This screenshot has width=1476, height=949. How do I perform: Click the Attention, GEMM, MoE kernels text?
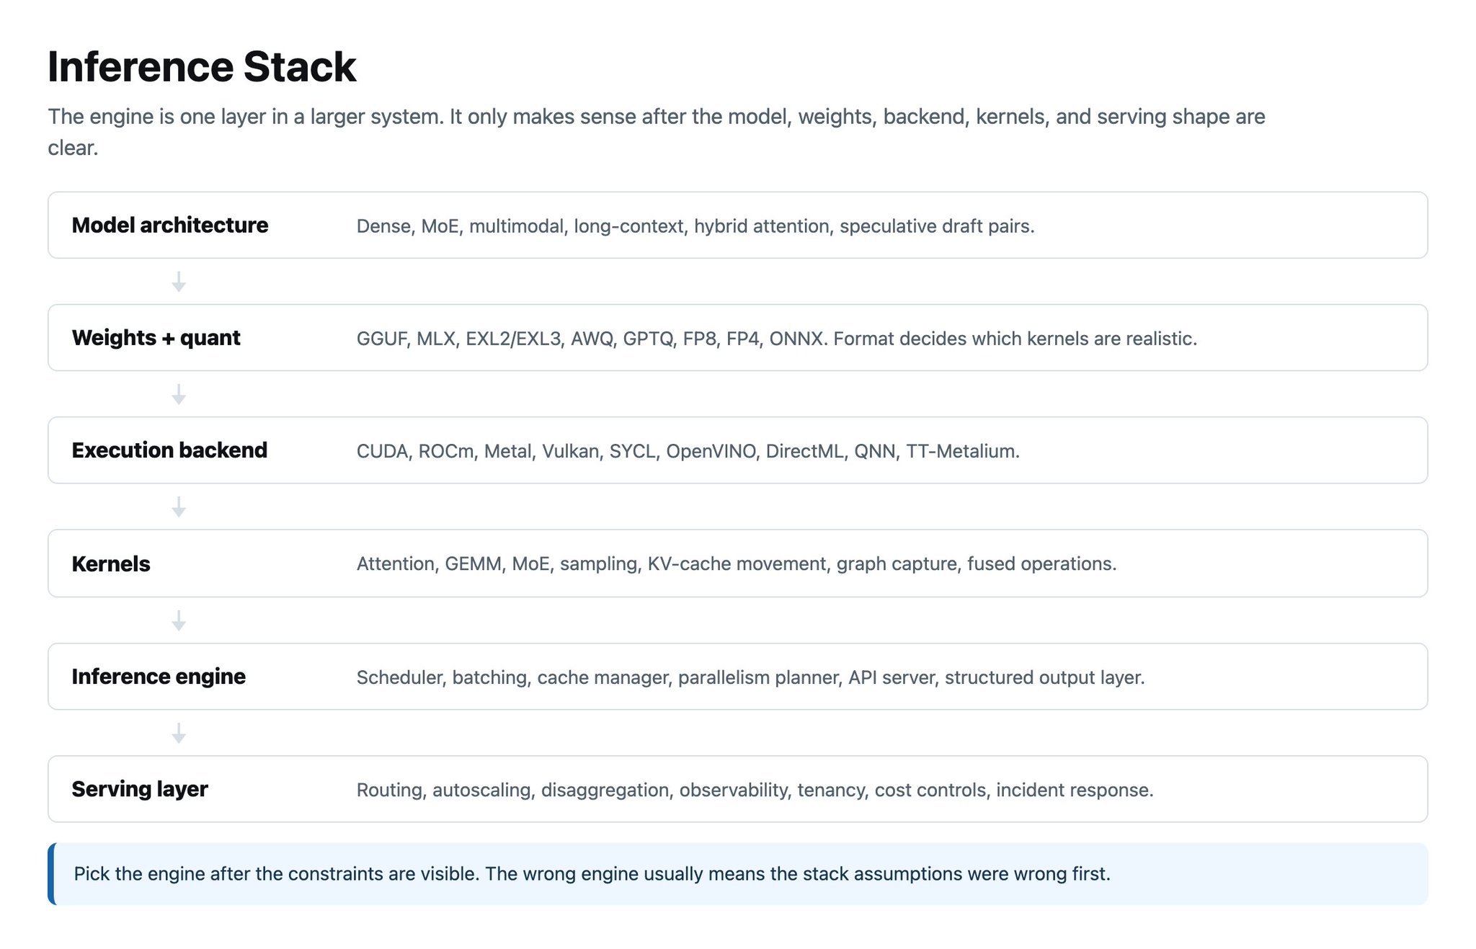coord(737,563)
